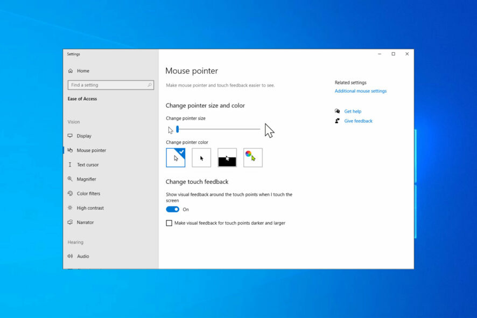This screenshot has height=318, width=477.
Task: Select High contrast settings
Action: (89, 208)
